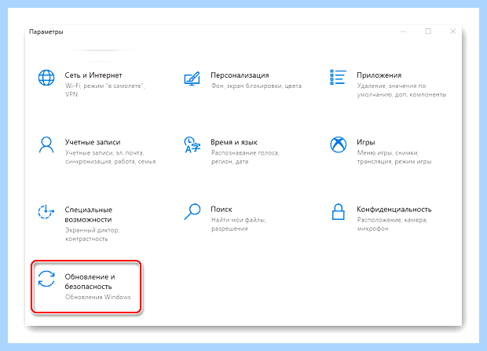This screenshot has width=487, height=351.
Task: Click the Time and Language icon
Action: [x=192, y=144]
